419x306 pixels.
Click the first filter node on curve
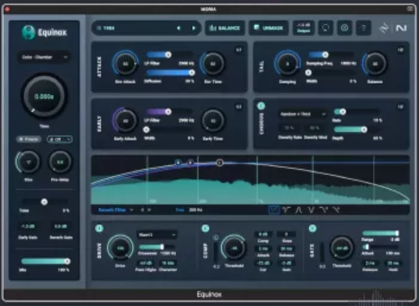[178, 162]
